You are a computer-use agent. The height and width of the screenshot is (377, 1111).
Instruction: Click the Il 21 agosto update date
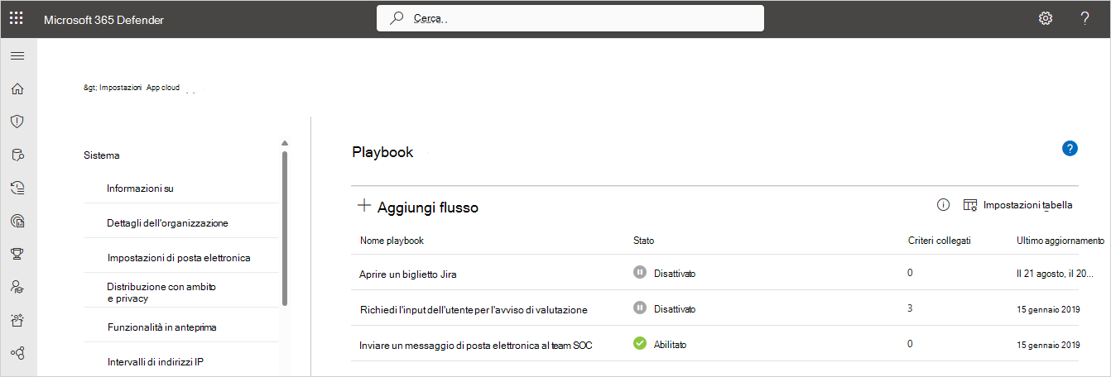click(1055, 273)
